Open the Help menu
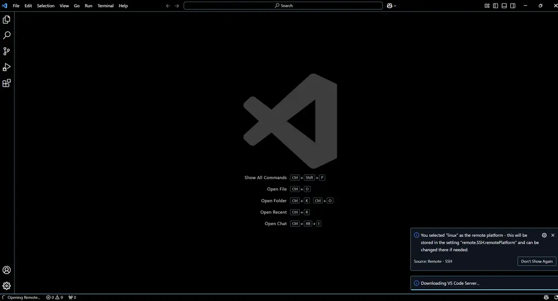558x301 pixels. click(123, 6)
